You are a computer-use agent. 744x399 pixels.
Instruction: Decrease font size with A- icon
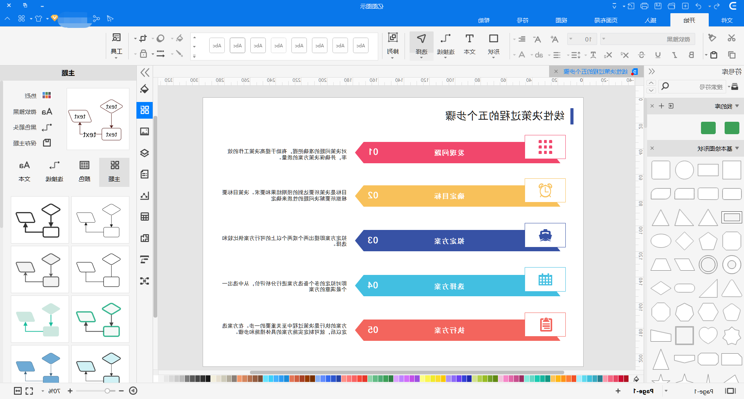pyautogui.click(x=537, y=39)
